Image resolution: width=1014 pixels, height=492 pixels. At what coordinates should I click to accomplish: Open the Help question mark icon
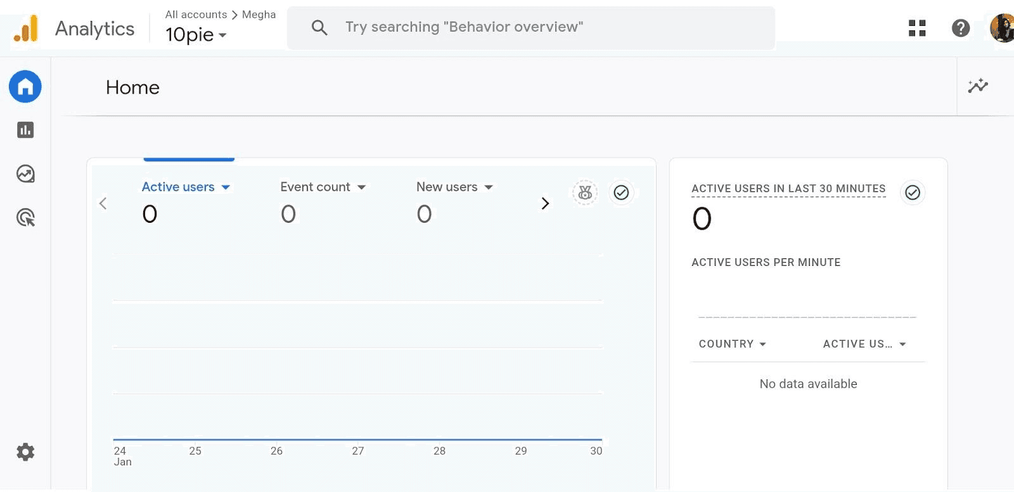coord(961,28)
